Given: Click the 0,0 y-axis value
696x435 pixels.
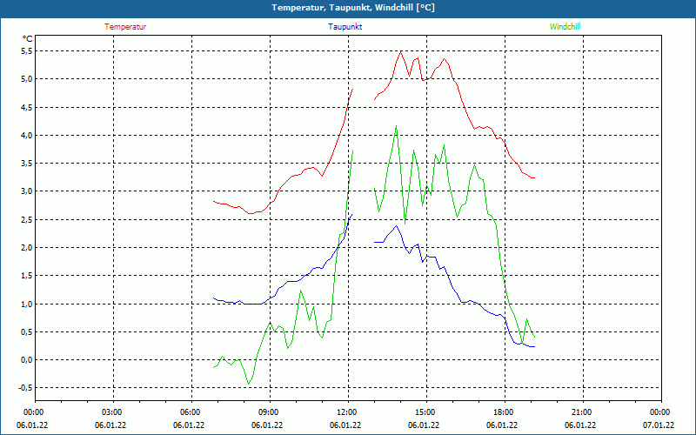Looking at the screenshot, I should click(27, 360).
